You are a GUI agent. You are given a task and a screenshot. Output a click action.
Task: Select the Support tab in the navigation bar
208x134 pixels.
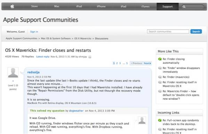point(167,7)
